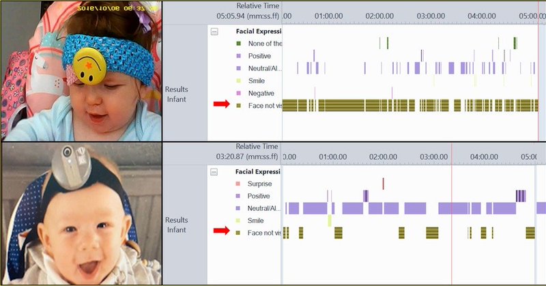Collapse the top Facial Expression group
Screen dimensions: 546x286
click(x=214, y=31)
